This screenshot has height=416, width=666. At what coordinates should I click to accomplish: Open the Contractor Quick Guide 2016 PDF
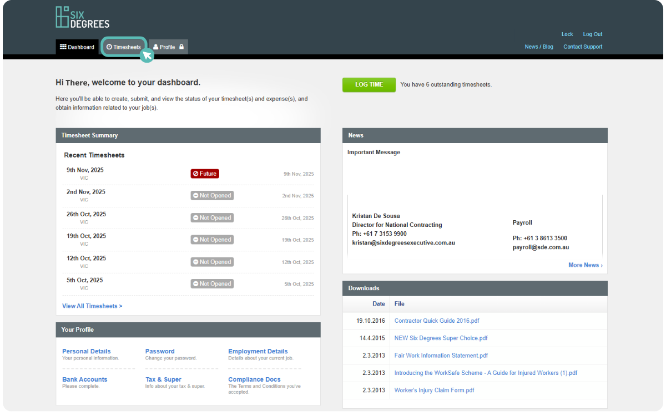(x=437, y=321)
